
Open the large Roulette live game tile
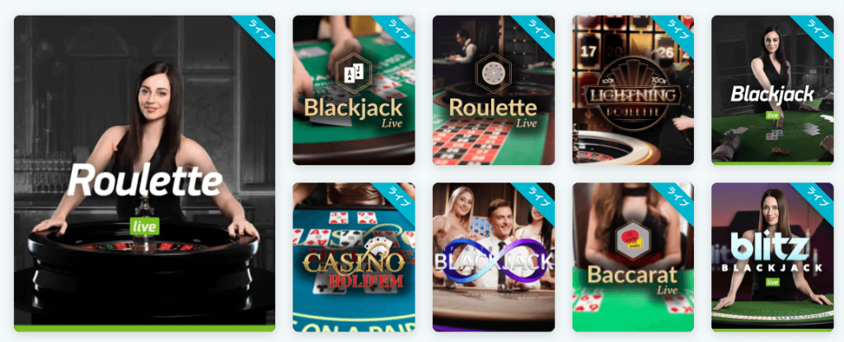(144, 173)
